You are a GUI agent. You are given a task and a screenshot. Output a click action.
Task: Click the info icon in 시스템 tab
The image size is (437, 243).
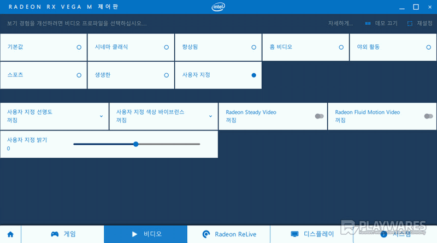[x=384, y=234]
